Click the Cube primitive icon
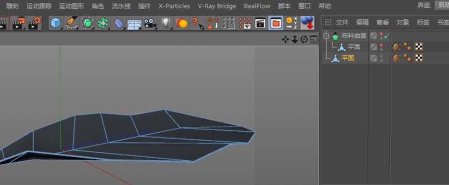 pyautogui.click(x=55, y=22)
